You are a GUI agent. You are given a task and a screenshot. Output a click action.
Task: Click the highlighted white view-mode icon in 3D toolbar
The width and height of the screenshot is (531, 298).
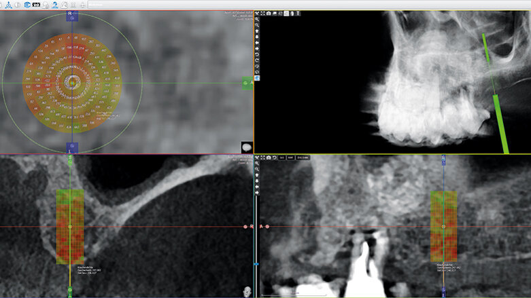[286, 14]
